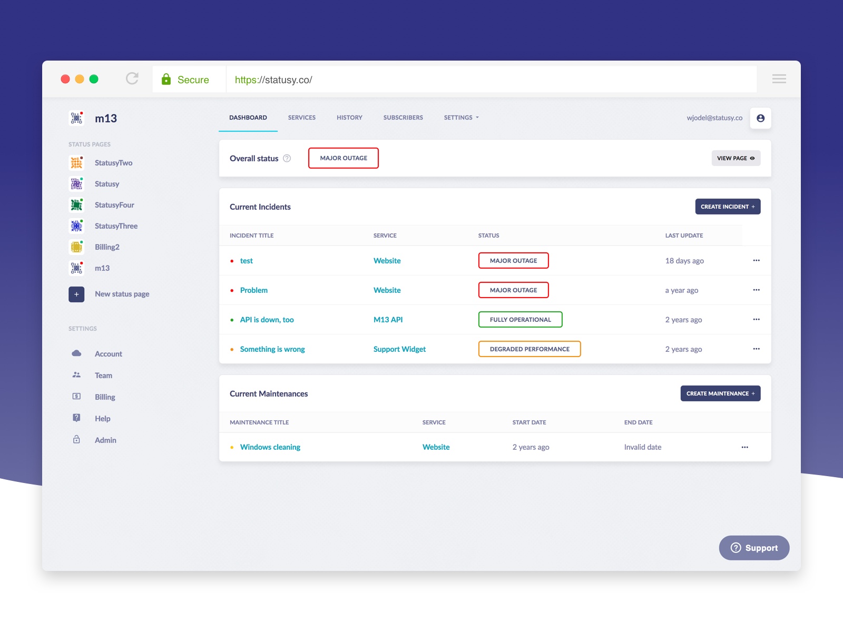Open Help in the sidebar
The width and height of the screenshot is (843, 632).
pos(103,419)
